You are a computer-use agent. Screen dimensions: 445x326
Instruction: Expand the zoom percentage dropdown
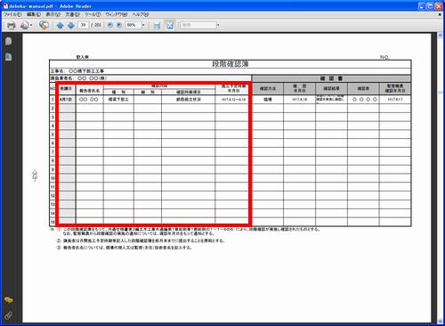143,25
